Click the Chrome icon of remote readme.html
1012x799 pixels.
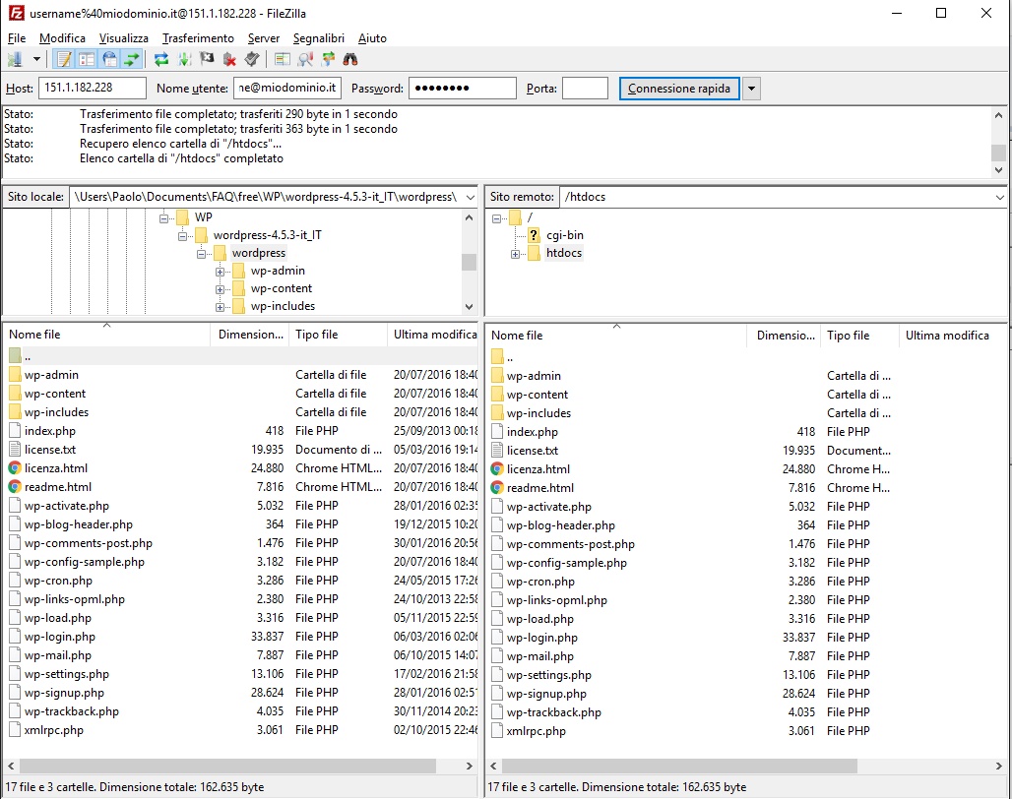coord(497,487)
